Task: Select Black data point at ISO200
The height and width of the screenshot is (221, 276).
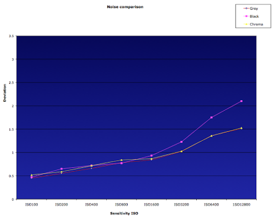Action: click(x=61, y=169)
